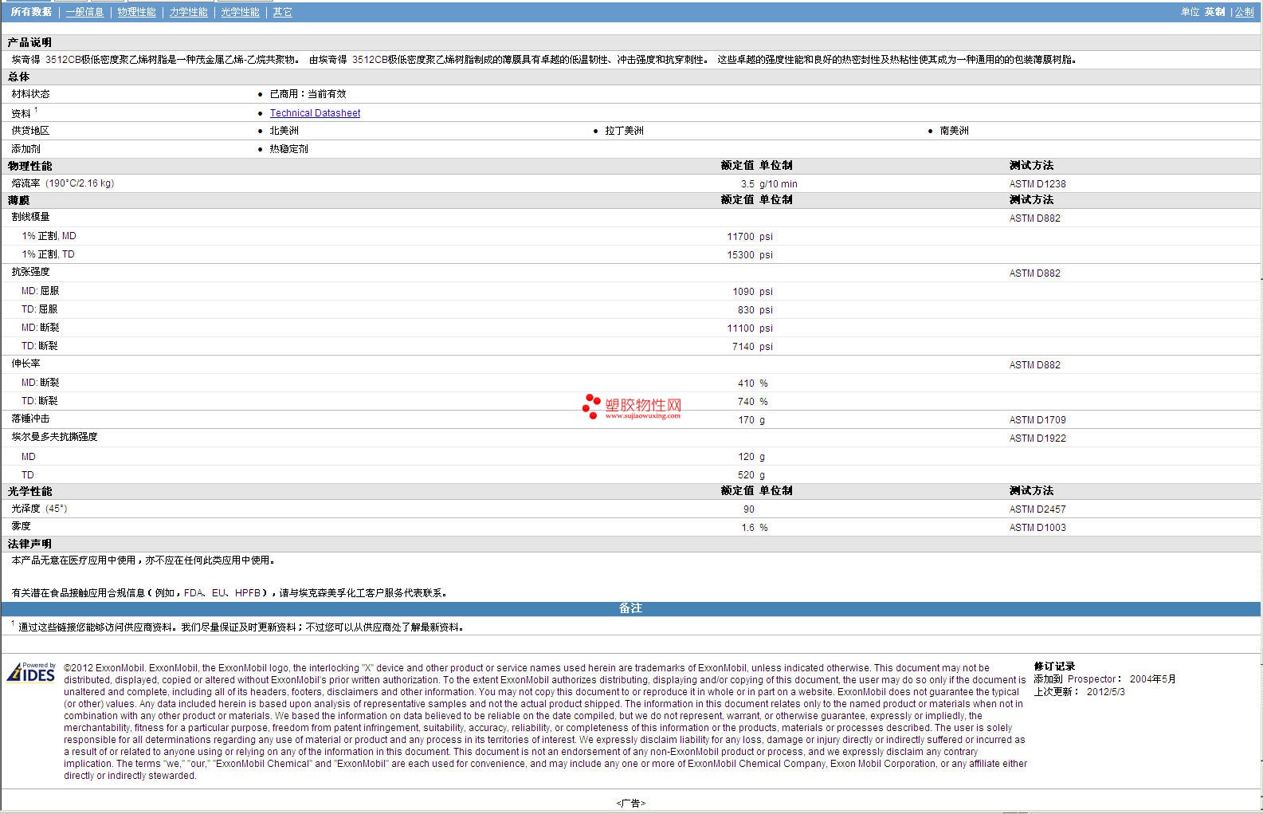The height and width of the screenshot is (814, 1263).
Task: Click ASTM D1238 test method
Action: tap(1037, 184)
